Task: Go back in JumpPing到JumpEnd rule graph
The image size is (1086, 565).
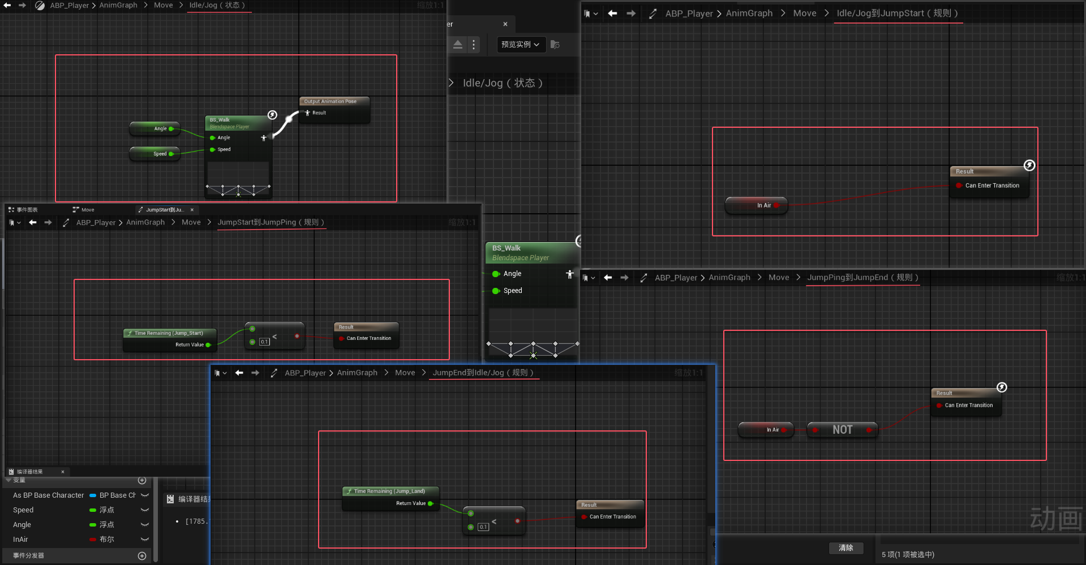Action: 608,278
